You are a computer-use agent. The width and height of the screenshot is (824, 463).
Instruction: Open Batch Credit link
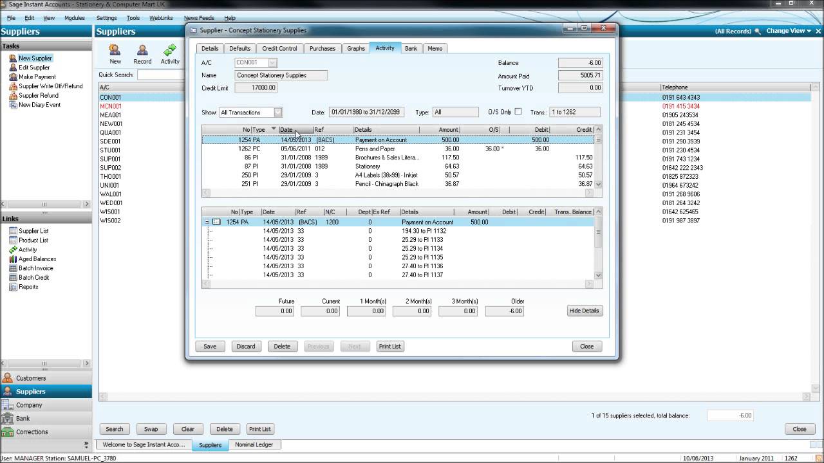click(x=33, y=277)
